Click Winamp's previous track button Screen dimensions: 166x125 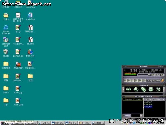[x=125, y=80]
